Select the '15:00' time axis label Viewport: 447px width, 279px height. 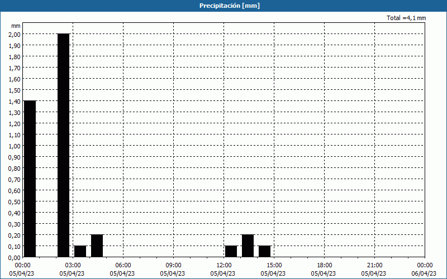point(274,266)
